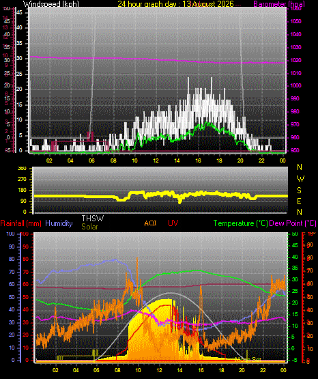318x379 pixels.
Task: Click the E compass direction label
Action: [x=299, y=201]
